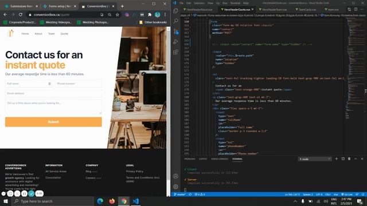
Task: Open the Accounts icon in VS Code activity bar
Action: pos(175,176)
